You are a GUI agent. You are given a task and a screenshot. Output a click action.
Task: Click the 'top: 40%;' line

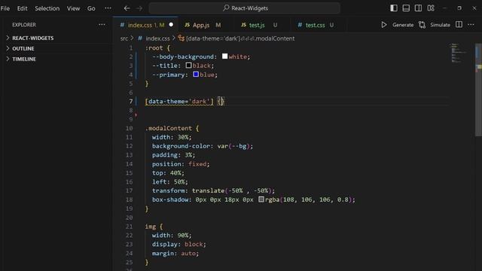[168, 172]
